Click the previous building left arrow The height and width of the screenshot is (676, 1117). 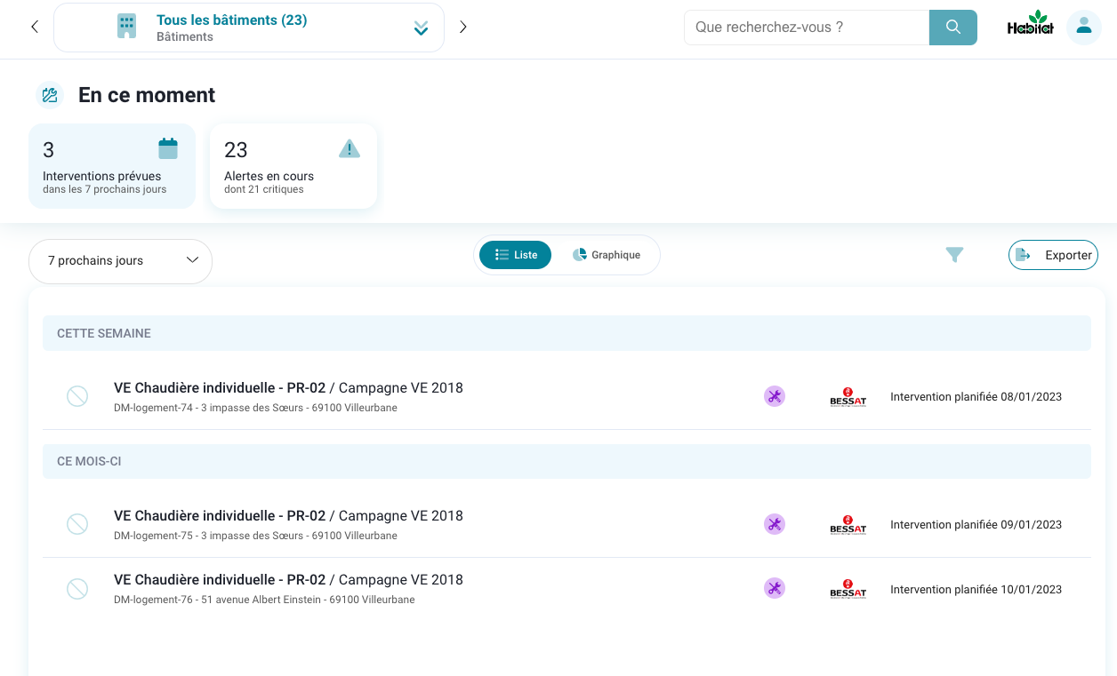click(x=35, y=28)
